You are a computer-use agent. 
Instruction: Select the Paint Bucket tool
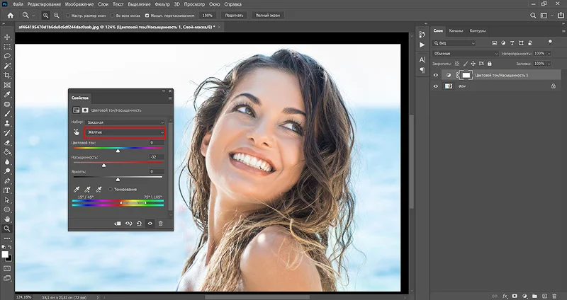pos(7,152)
